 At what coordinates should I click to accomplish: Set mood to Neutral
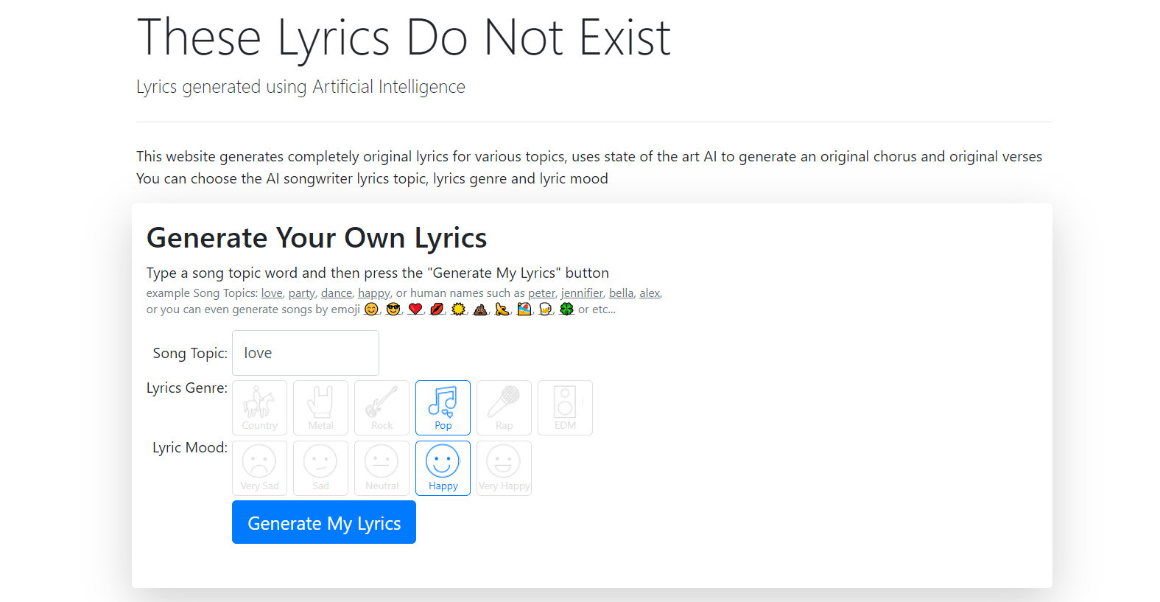click(382, 468)
